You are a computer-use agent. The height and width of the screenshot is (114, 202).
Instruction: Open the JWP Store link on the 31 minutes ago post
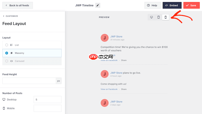click(x=116, y=37)
